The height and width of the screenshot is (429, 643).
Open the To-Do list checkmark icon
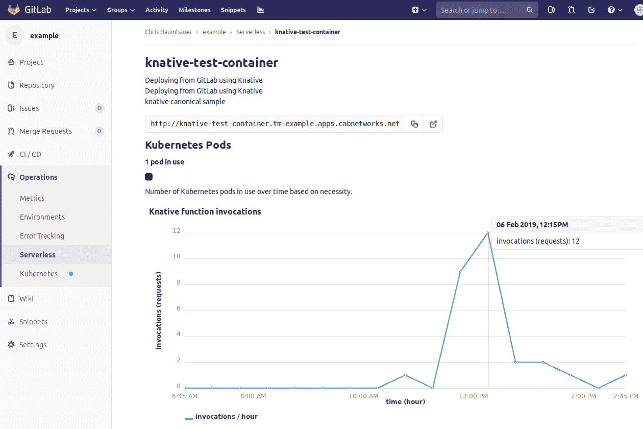[591, 10]
